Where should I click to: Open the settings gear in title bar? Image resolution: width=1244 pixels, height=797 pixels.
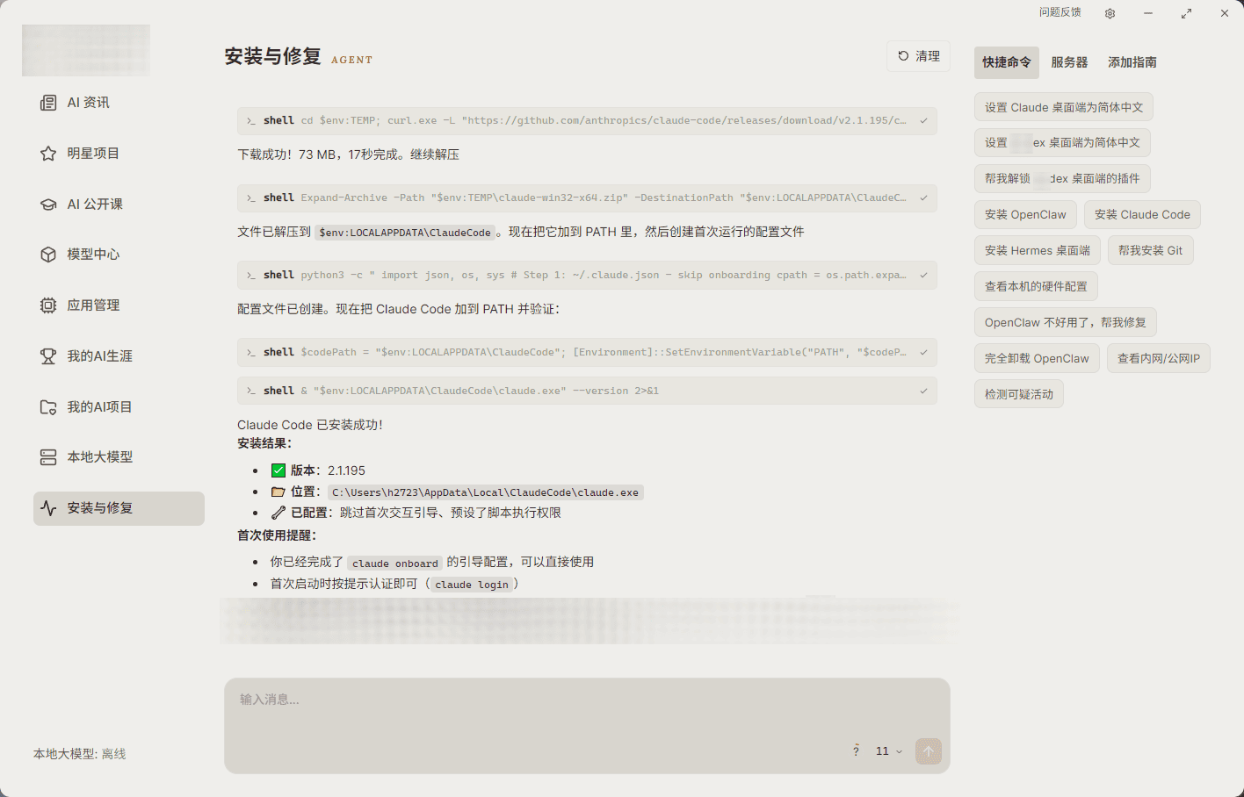1110,13
